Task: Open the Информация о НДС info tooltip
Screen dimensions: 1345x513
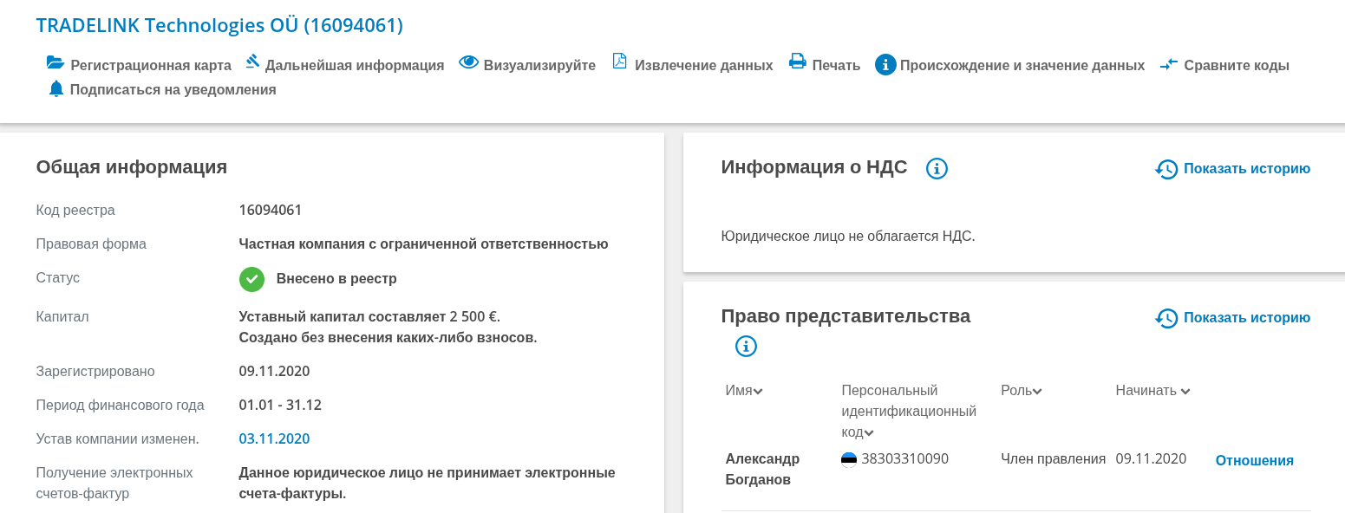Action: tap(937, 169)
